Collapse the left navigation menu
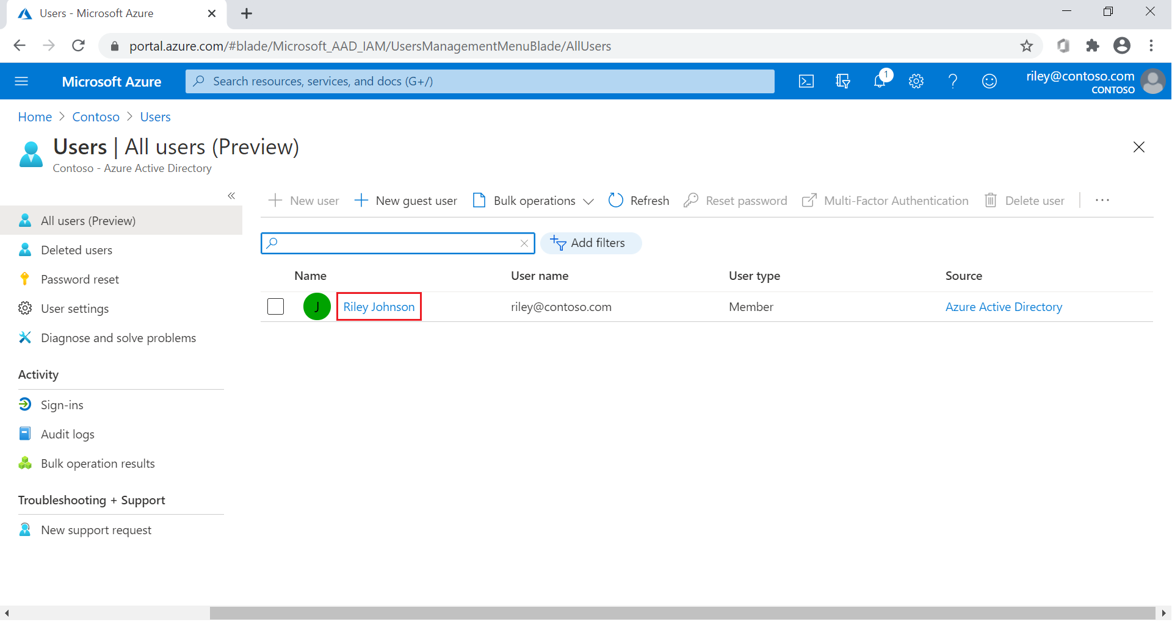Screen dimensions: 1172x622 [231, 196]
